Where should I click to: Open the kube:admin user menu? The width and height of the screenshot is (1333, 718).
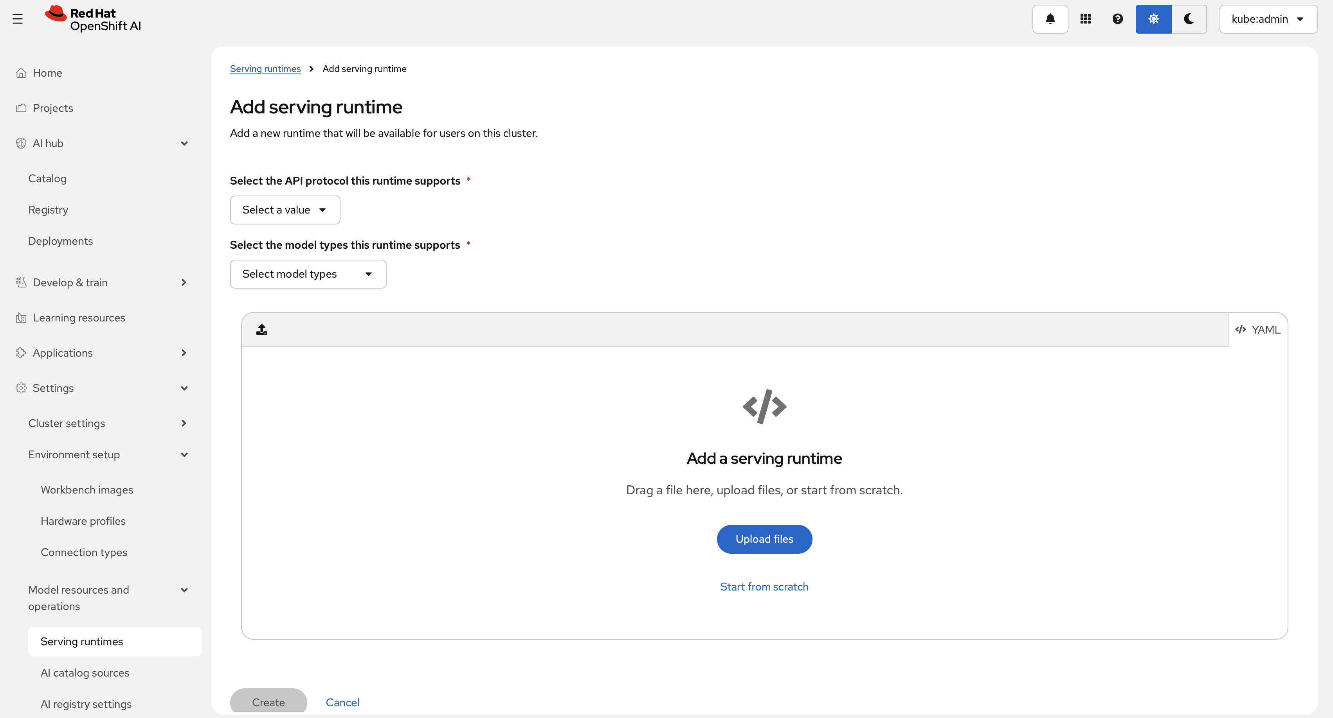(x=1268, y=19)
